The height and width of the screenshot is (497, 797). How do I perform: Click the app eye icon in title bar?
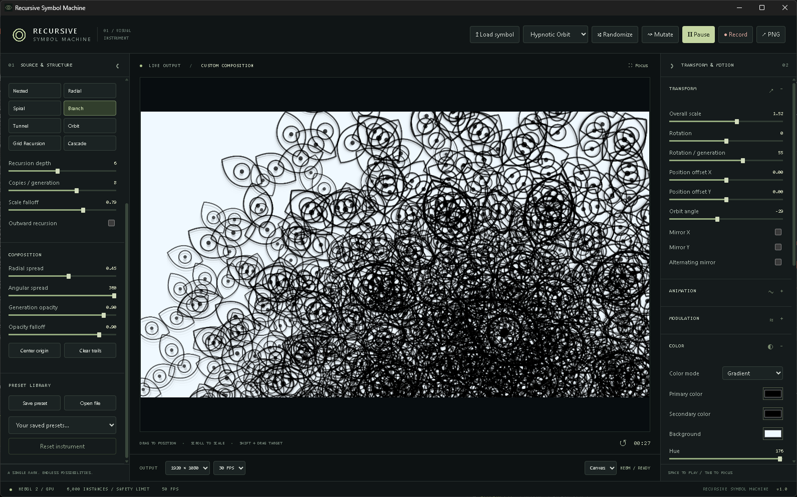[x=8, y=8]
